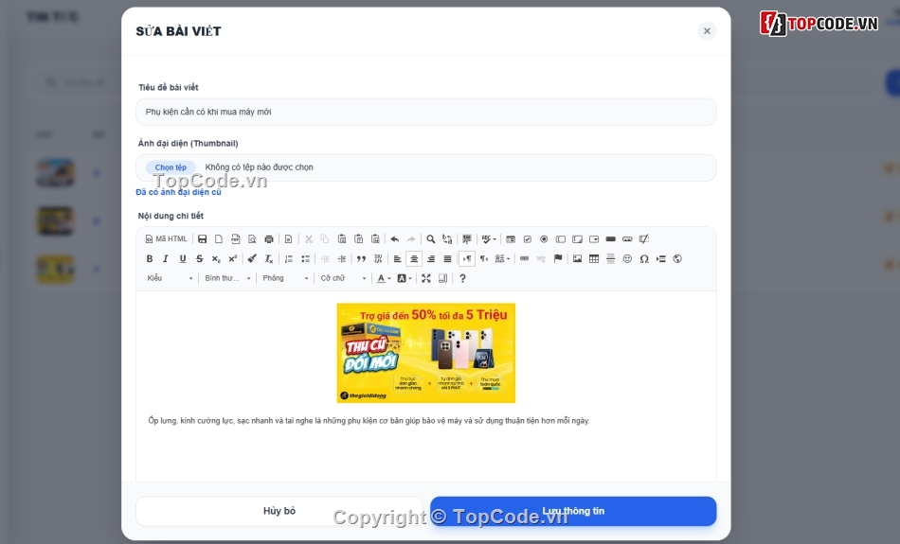
Task: Insert a horizontal line
Action: [611, 258]
